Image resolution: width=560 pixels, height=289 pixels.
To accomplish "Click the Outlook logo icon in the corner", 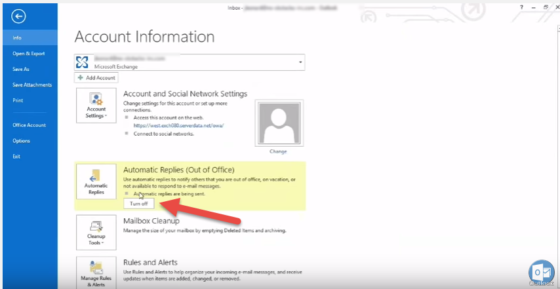I will click(x=542, y=273).
